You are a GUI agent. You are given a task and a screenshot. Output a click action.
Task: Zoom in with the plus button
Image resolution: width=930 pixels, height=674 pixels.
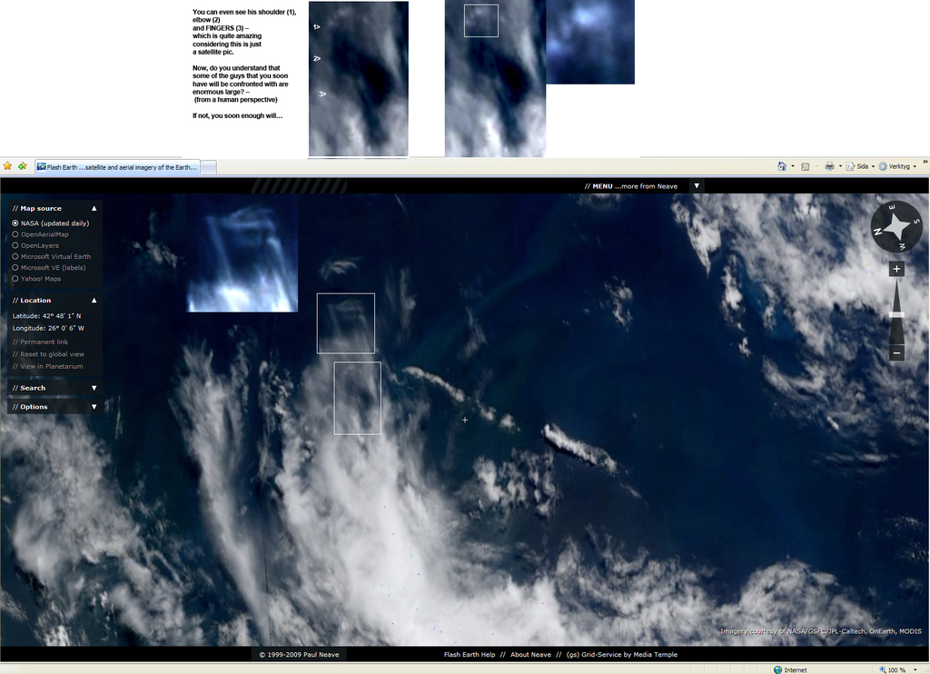(896, 269)
